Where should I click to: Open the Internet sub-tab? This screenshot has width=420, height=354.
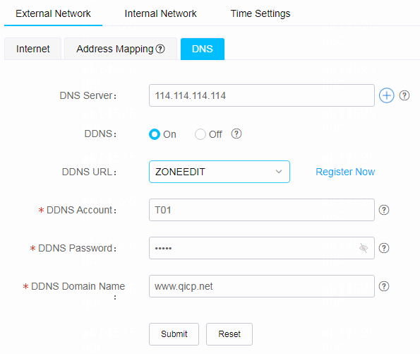click(x=33, y=49)
